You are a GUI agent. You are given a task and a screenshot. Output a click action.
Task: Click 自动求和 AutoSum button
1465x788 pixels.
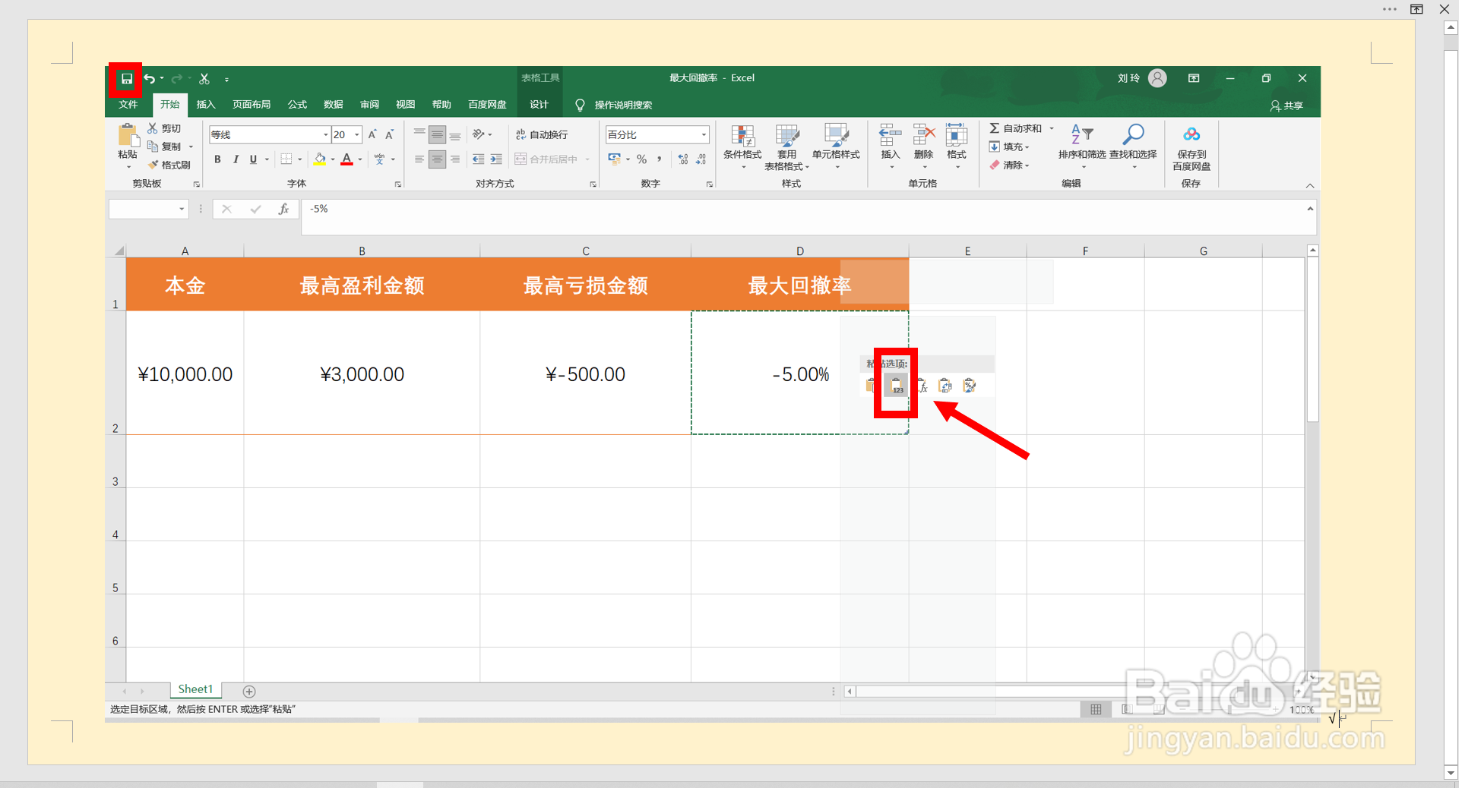(1016, 128)
